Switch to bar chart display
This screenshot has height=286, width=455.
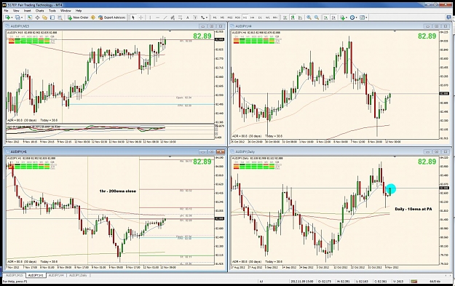(285, 17)
